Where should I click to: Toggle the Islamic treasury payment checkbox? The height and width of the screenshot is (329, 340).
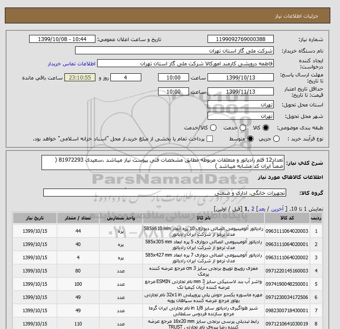tap(210, 139)
